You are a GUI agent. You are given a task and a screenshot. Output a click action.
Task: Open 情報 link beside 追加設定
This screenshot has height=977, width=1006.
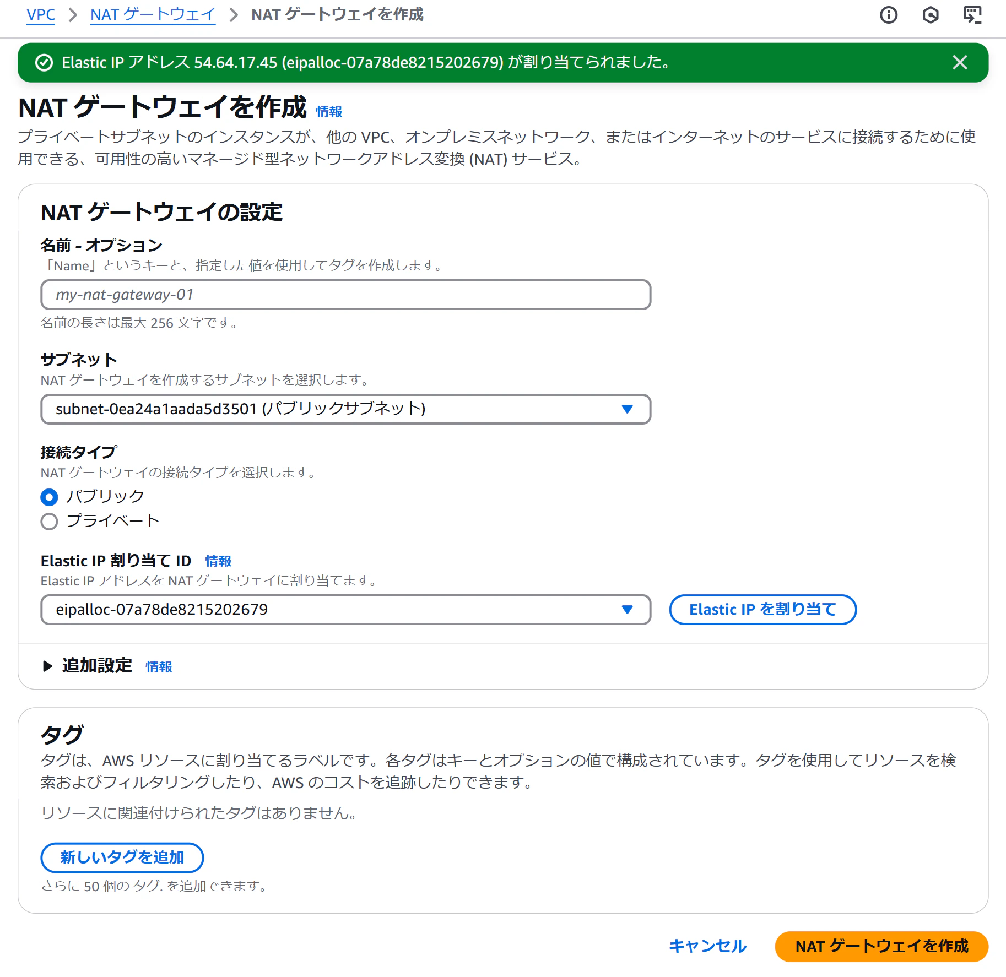click(159, 667)
